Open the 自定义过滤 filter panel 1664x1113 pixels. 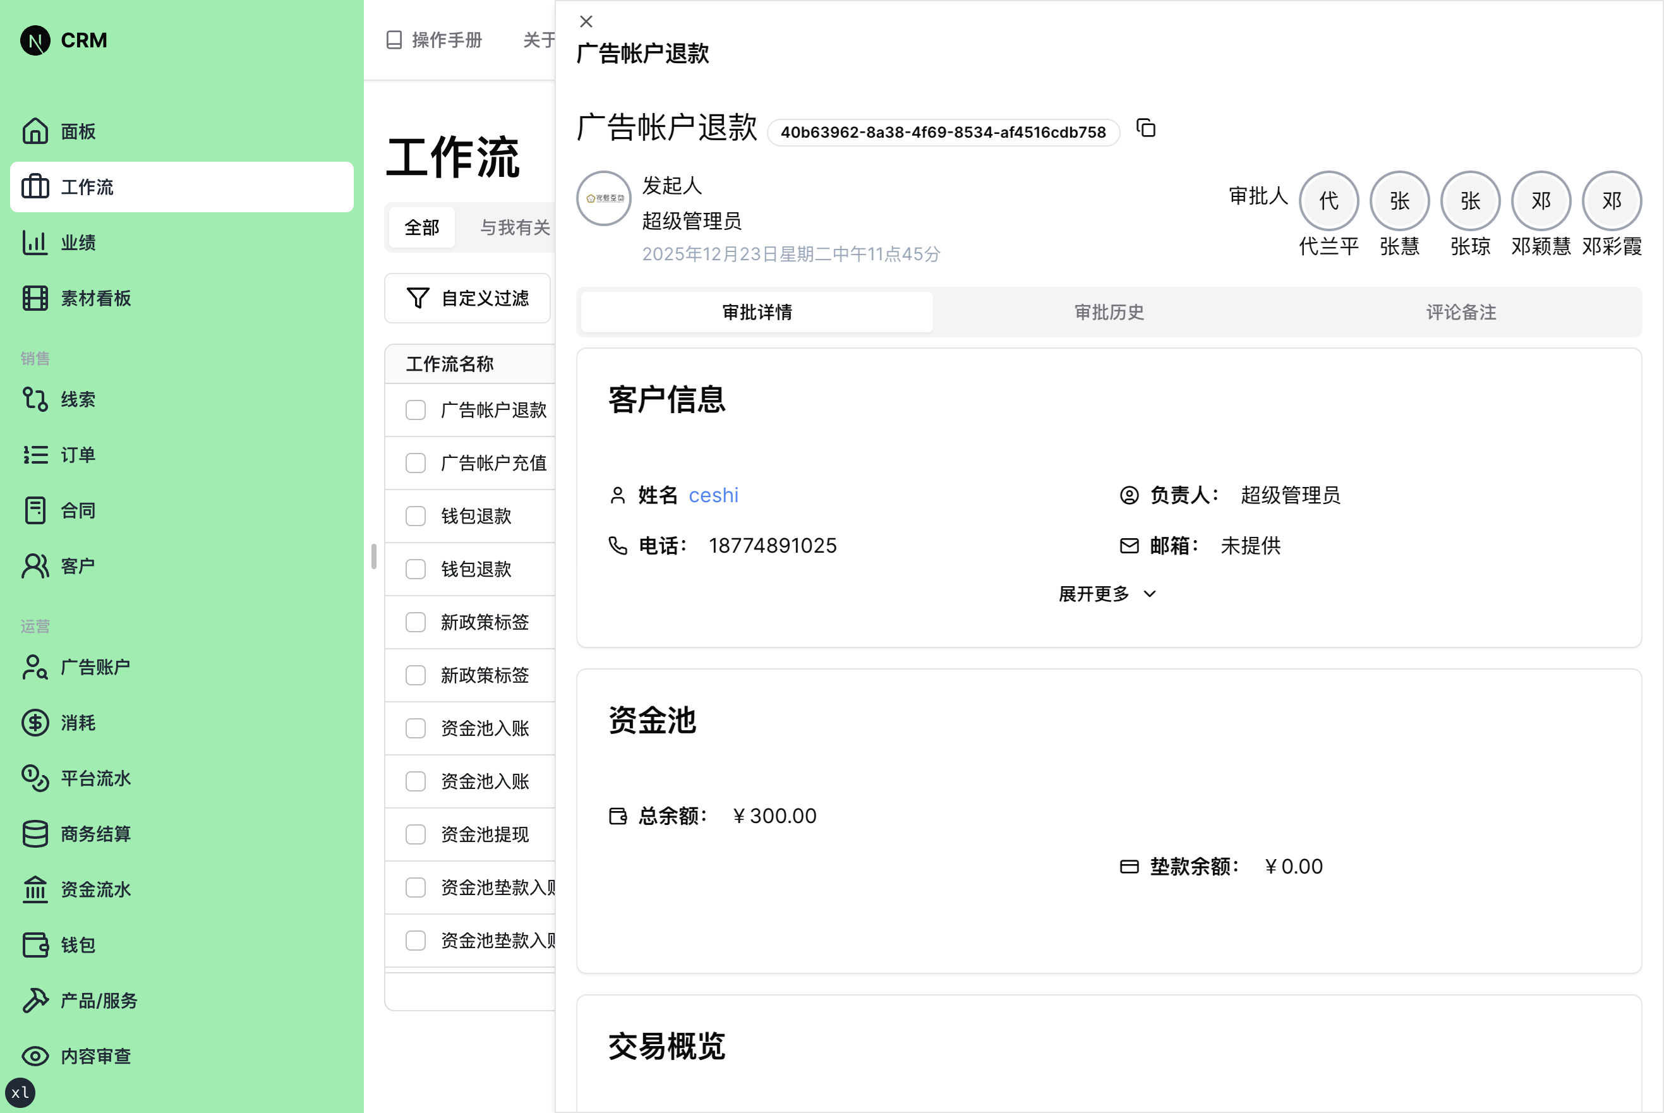coord(468,298)
